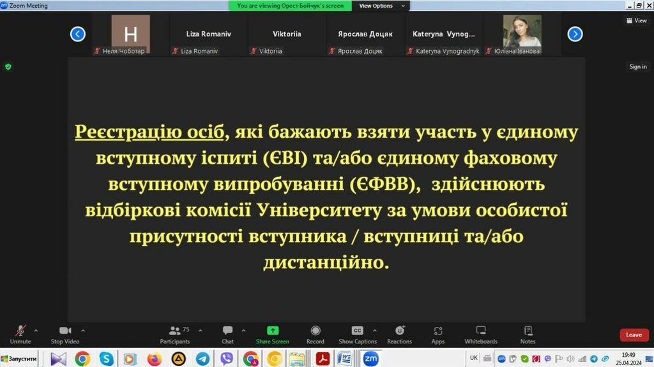Open the Participants panel
654x367 pixels.
pos(174,333)
